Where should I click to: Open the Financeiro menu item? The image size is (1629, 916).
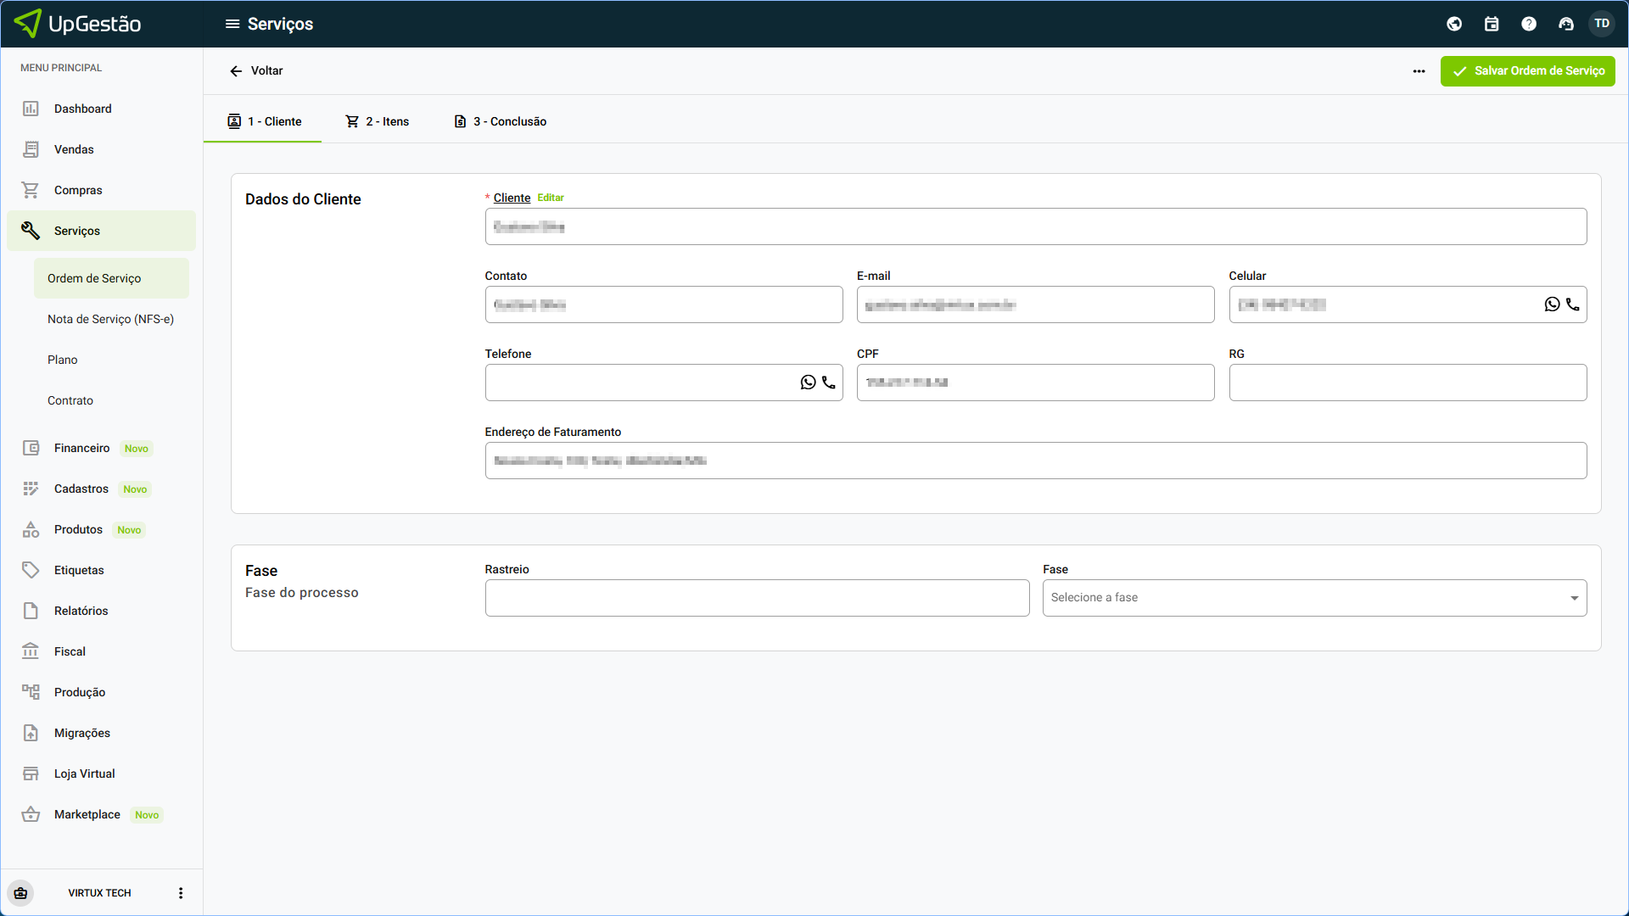point(81,448)
